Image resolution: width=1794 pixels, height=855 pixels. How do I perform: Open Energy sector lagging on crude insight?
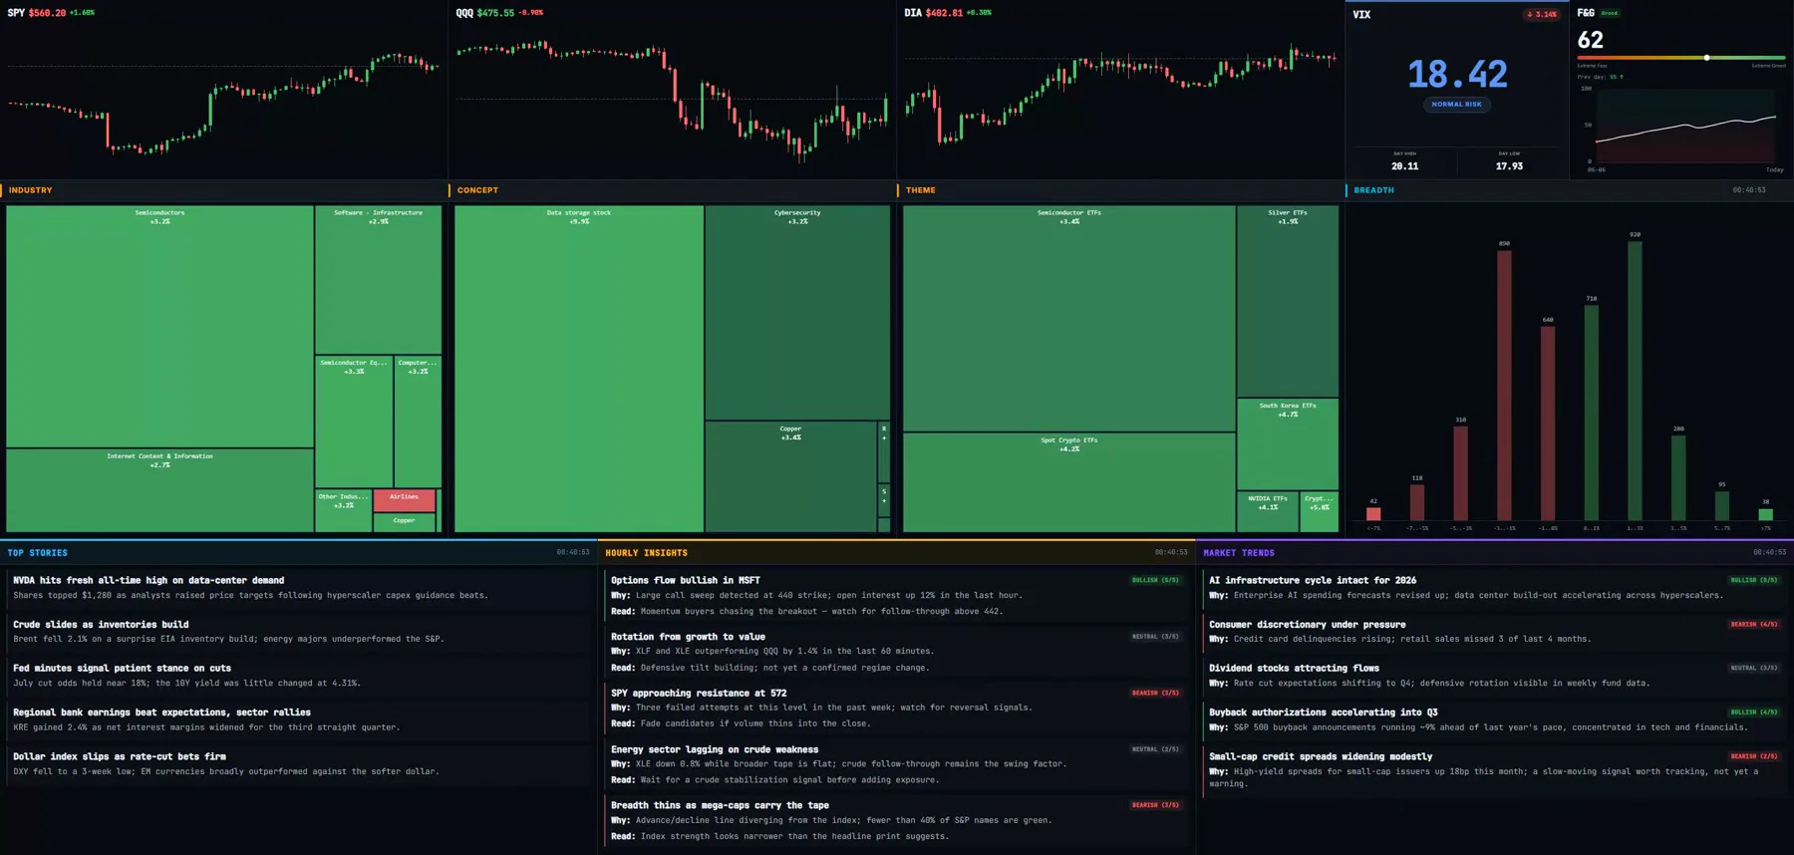pyautogui.click(x=896, y=764)
